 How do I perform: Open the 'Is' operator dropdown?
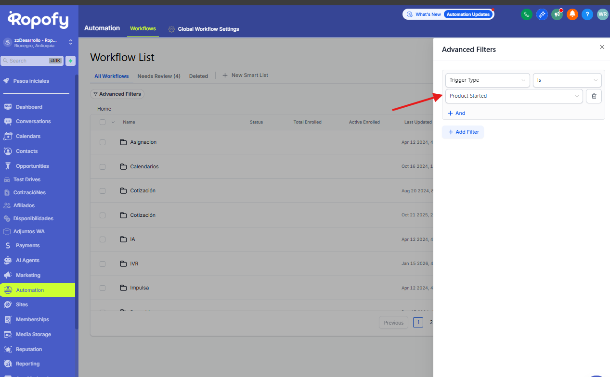pos(567,80)
